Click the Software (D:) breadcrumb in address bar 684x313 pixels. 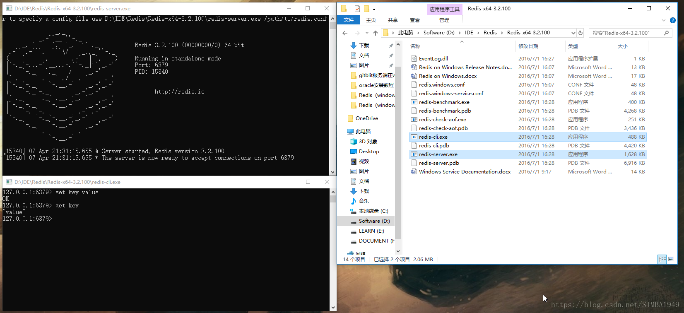pyautogui.click(x=439, y=33)
